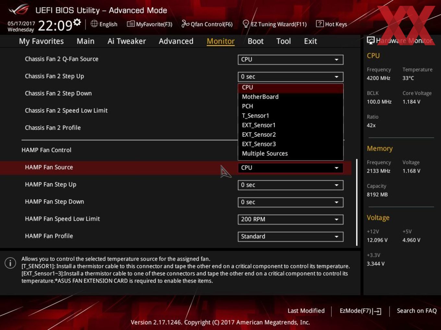
Task: Switch to Main tab
Action: [86, 41]
